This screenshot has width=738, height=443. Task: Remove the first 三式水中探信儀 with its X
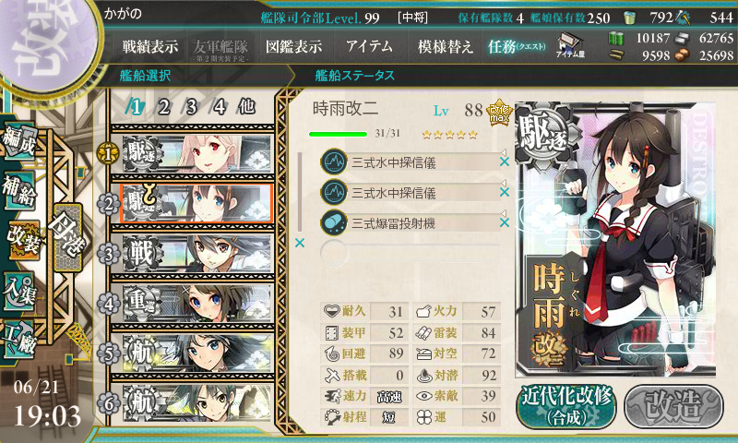505,162
